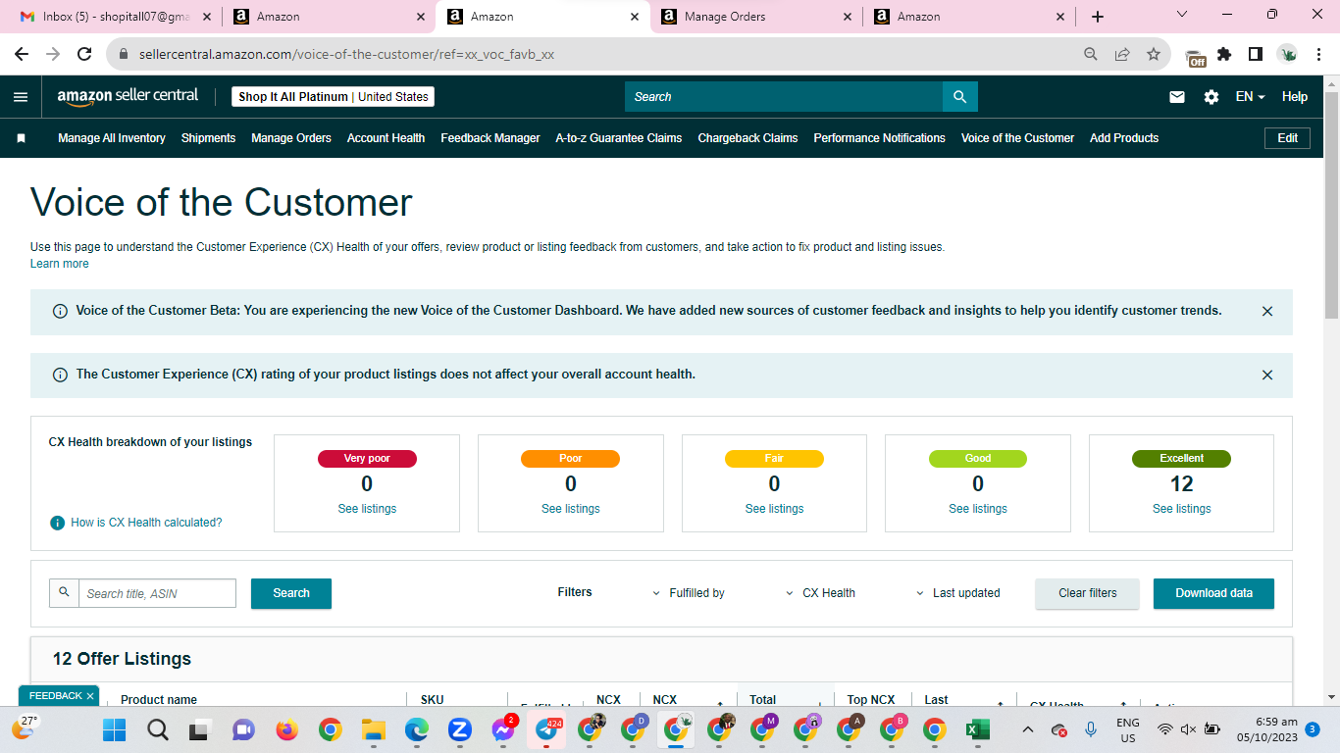Open Feedback Manager
The width and height of the screenshot is (1340, 753).
tap(490, 138)
